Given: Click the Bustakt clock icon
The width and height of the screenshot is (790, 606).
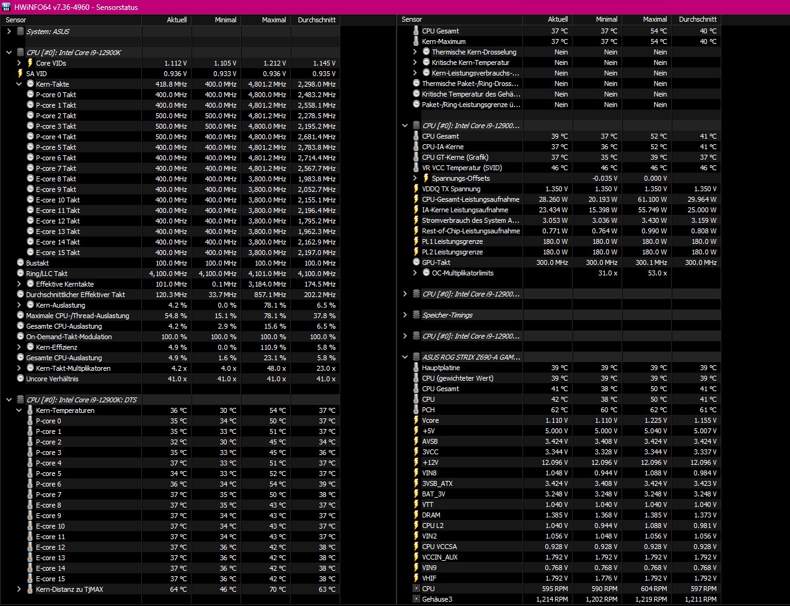Looking at the screenshot, I should tap(20, 263).
